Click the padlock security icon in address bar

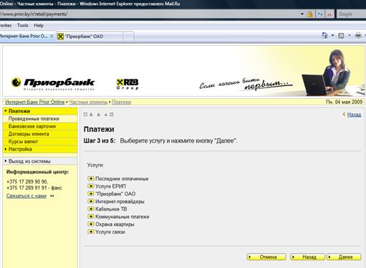click(310, 14)
